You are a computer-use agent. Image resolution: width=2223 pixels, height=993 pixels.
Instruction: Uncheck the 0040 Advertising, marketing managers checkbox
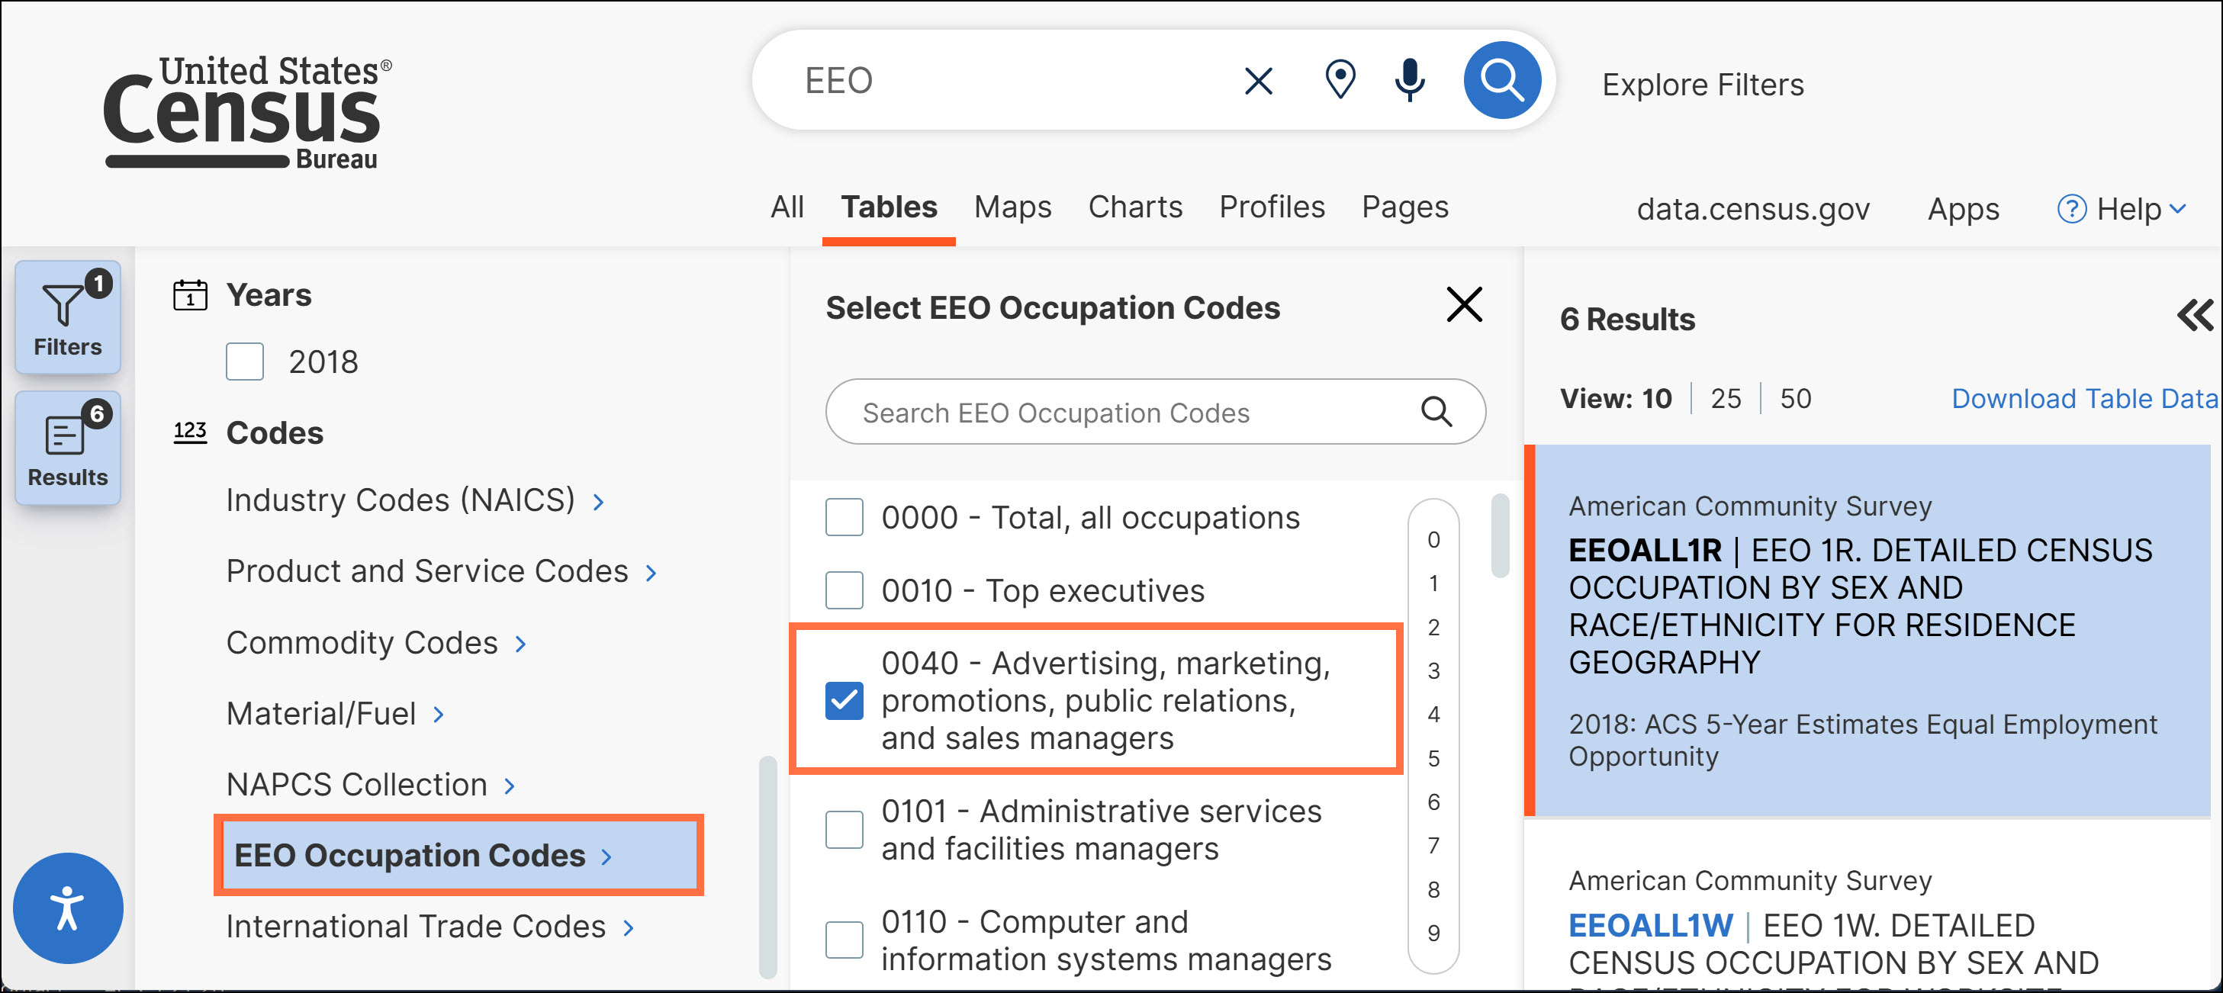pos(843,699)
